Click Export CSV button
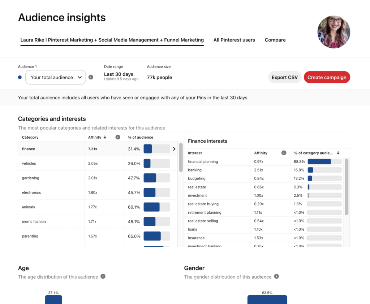 pyautogui.click(x=285, y=77)
